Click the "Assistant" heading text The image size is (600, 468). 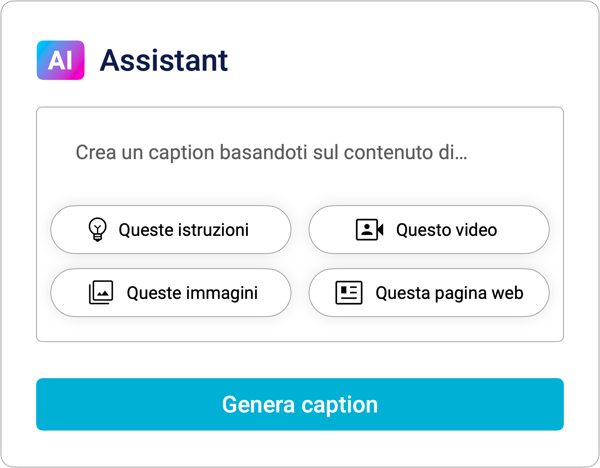click(164, 61)
